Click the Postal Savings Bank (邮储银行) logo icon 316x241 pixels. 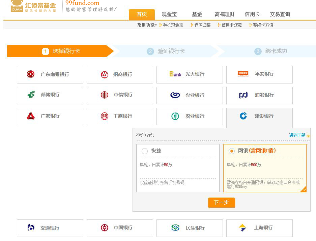click(x=31, y=95)
